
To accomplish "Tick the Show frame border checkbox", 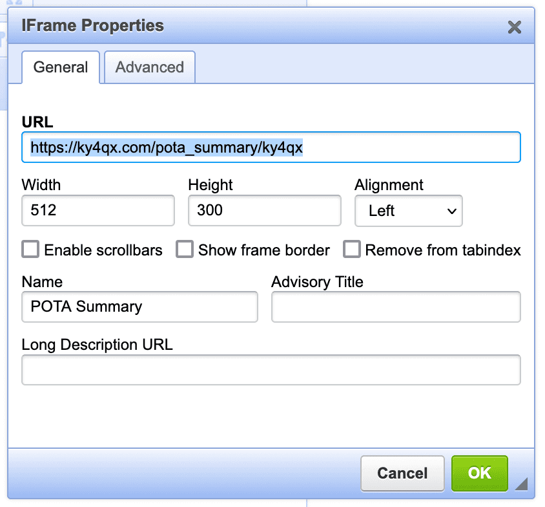I will [x=185, y=250].
